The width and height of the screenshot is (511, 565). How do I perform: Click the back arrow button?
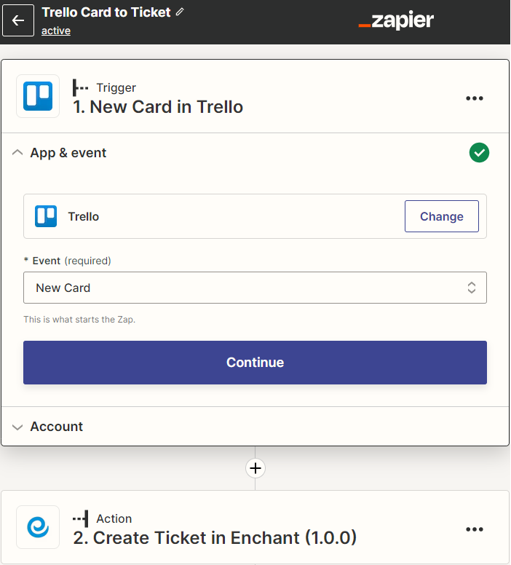pyautogui.click(x=18, y=20)
